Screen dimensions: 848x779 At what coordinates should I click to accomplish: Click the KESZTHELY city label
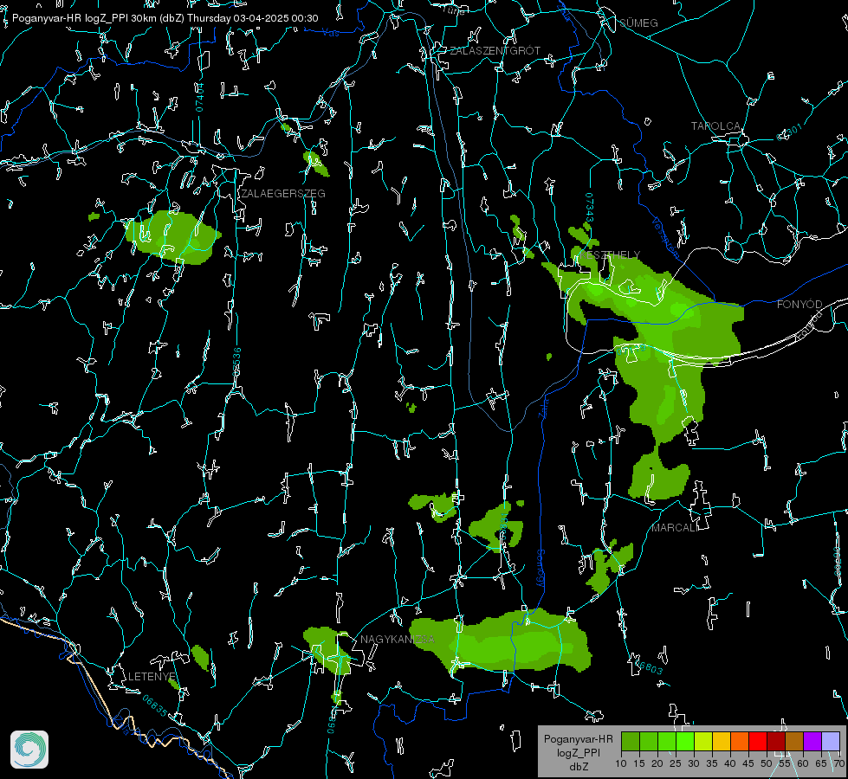coord(610,254)
